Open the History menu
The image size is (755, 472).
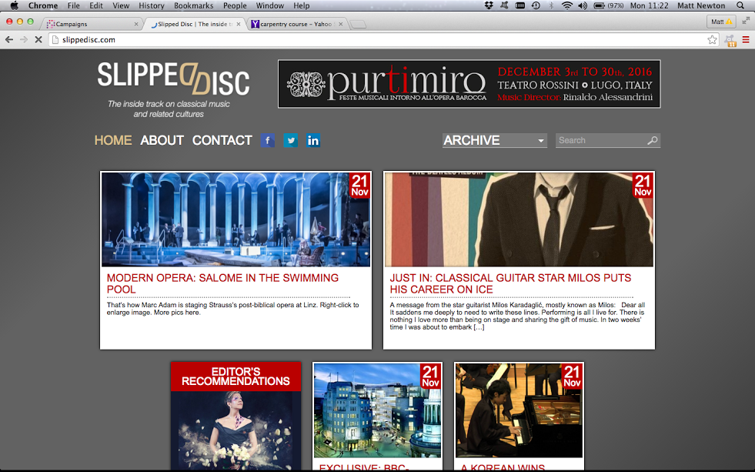point(151,6)
